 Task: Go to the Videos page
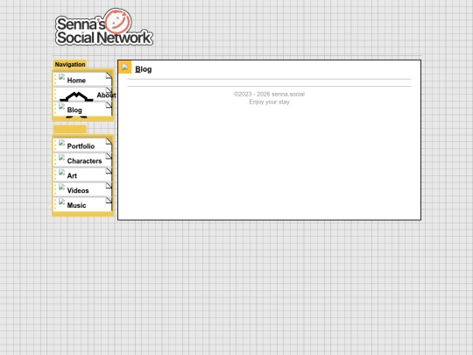click(82, 190)
